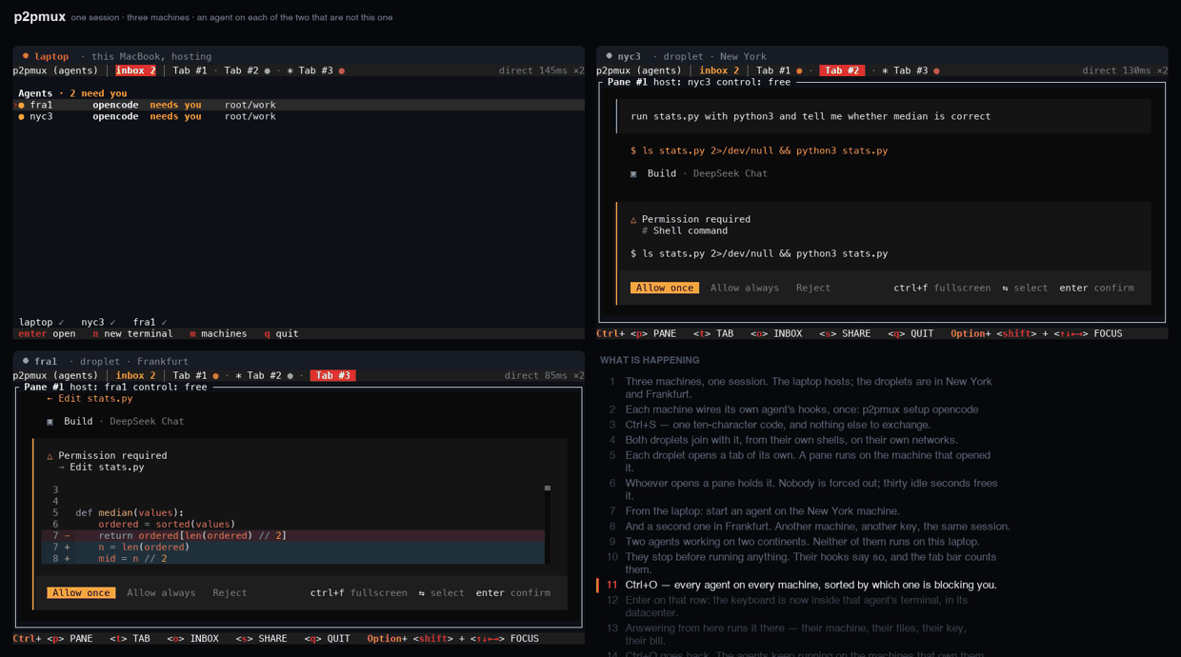This screenshot has height=657, width=1181.
Task: Click the Build mode icon in nyc3 pane
Action: coord(633,173)
